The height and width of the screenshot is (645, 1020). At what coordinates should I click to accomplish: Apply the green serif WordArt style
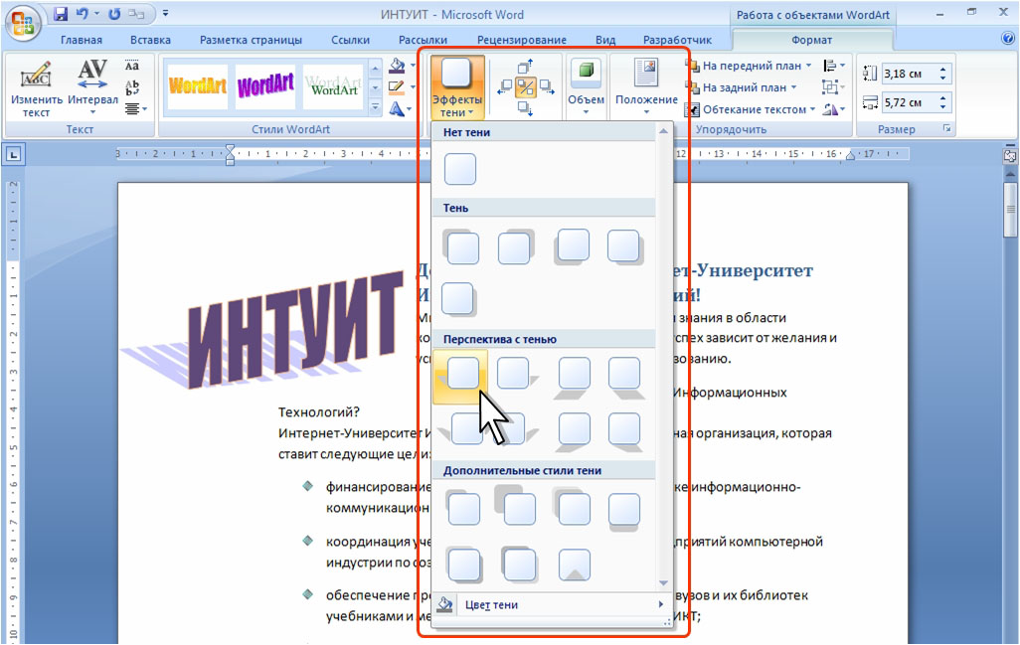coord(333,85)
